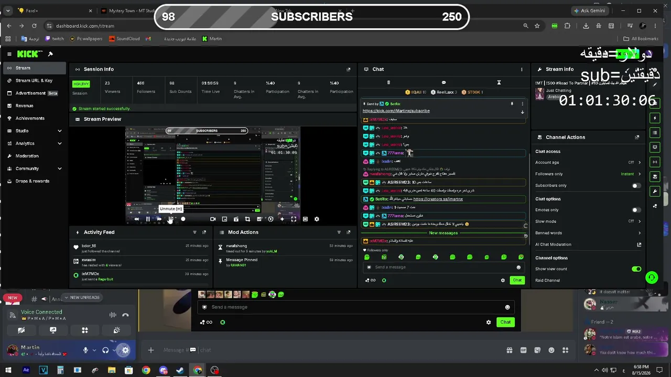Open dashboard chat settings gear

[x=503, y=281]
